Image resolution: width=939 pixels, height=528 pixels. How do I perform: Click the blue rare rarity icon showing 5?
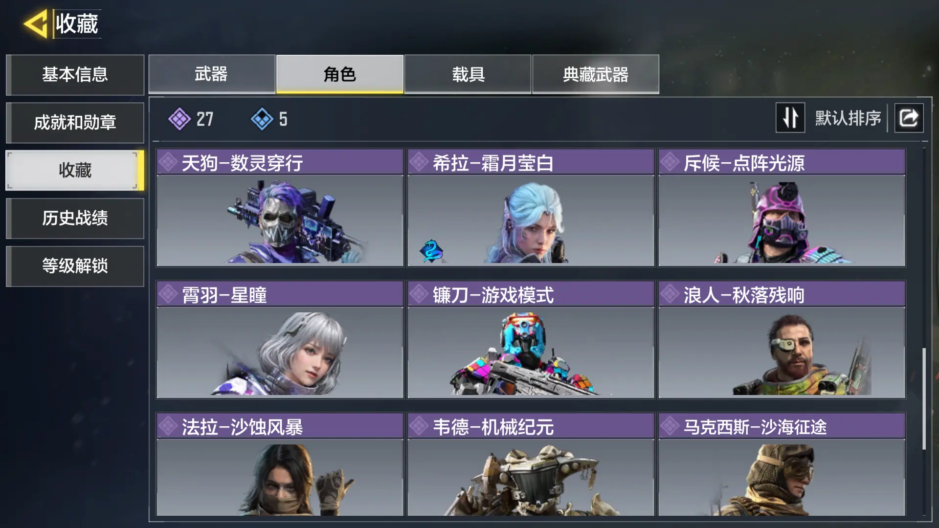tap(262, 119)
